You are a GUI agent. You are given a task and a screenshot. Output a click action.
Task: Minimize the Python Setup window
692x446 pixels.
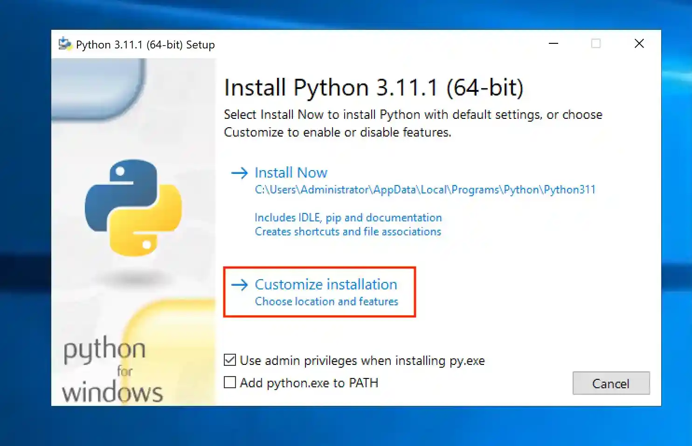pyautogui.click(x=553, y=43)
